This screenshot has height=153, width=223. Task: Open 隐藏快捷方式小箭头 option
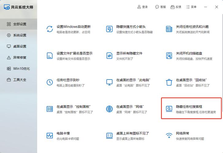pos(131,27)
